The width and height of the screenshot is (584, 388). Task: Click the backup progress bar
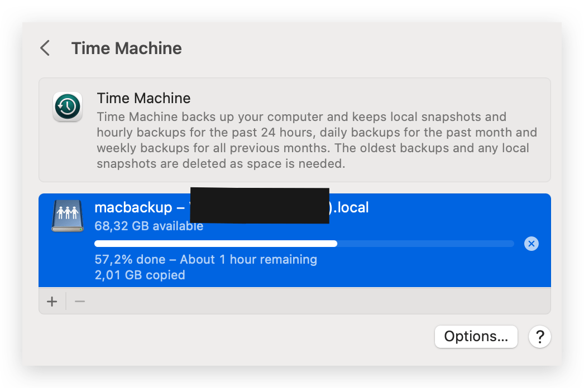point(304,244)
